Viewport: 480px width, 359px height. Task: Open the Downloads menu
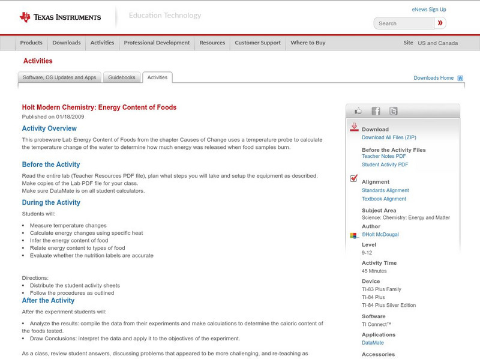click(67, 43)
